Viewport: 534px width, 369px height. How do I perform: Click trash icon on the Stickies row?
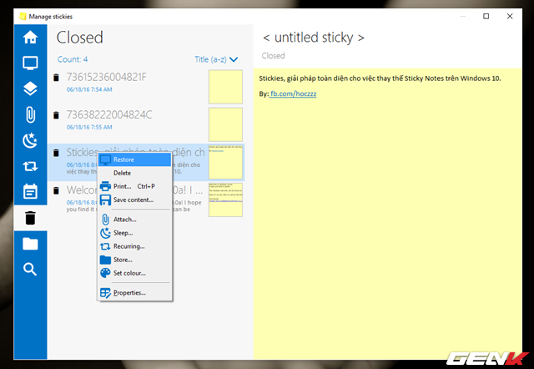click(x=56, y=153)
